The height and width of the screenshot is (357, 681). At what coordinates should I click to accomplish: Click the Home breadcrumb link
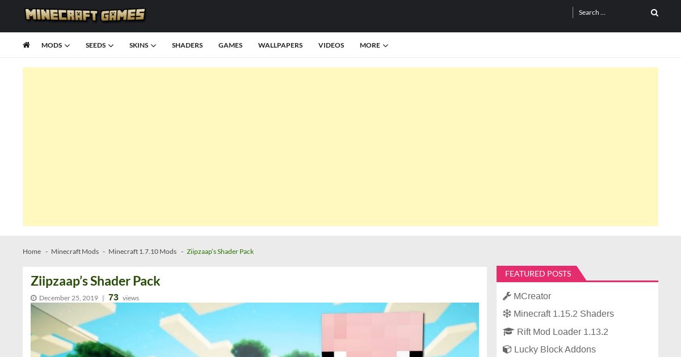coord(32,252)
